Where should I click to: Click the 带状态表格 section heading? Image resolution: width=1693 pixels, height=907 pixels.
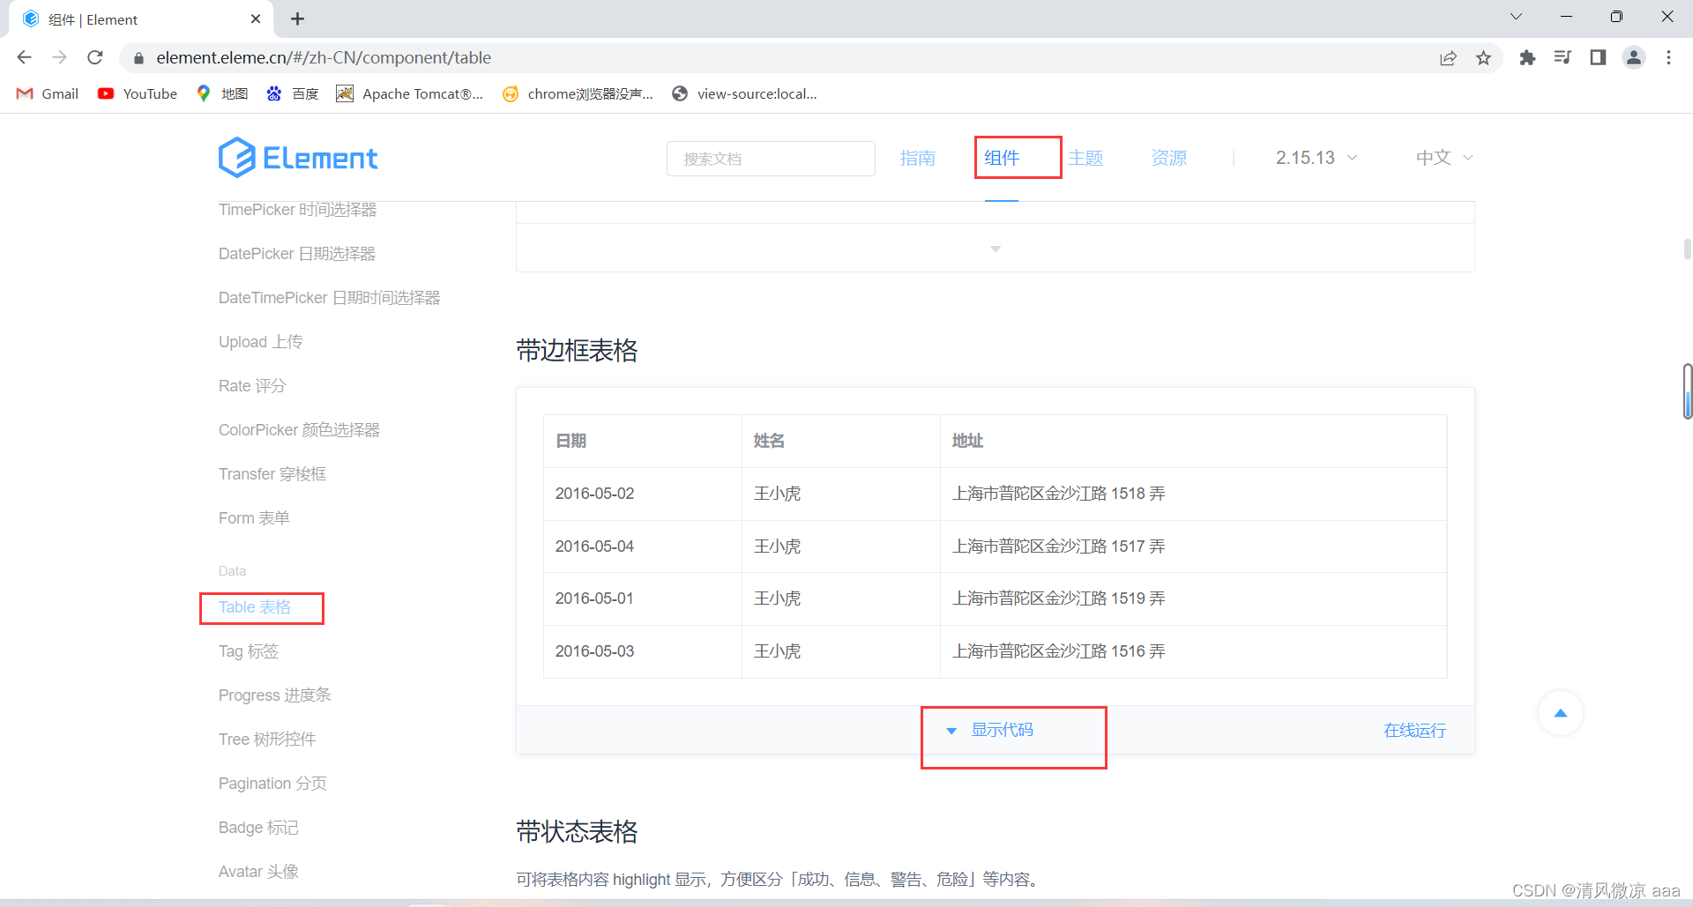(x=577, y=832)
